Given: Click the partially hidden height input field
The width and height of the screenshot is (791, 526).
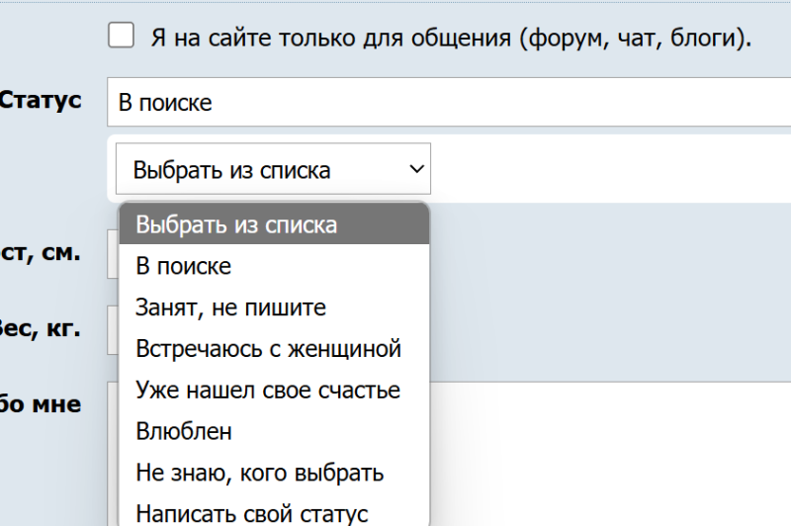Looking at the screenshot, I should coord(113,254).
